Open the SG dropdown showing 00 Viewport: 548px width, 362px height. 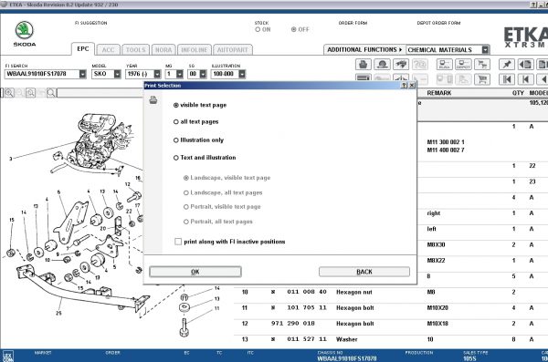point(203,74)
